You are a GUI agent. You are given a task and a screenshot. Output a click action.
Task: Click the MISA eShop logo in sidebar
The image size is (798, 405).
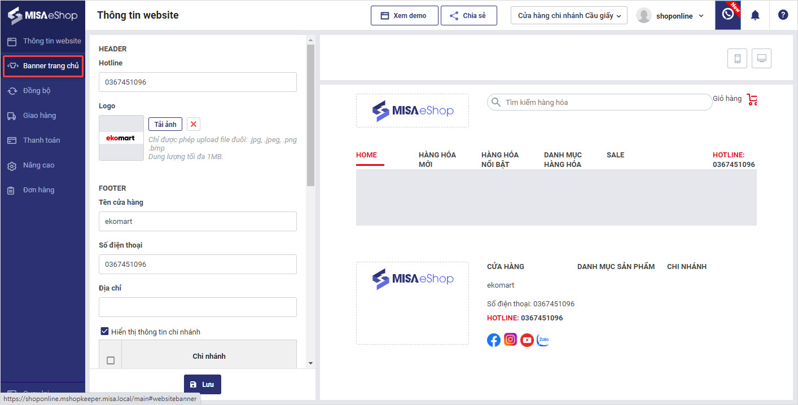click(x=42, y=15)
